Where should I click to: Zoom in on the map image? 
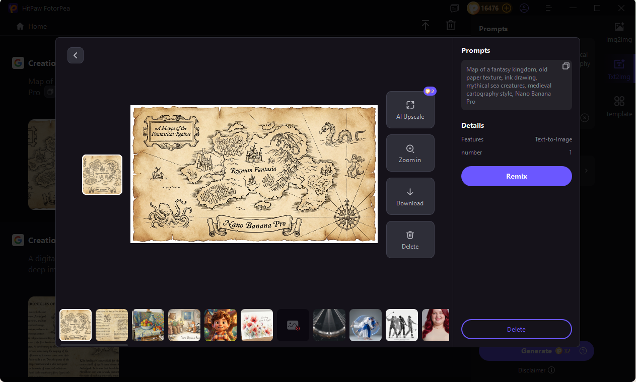[410, 153]
